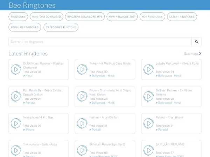
Task: Play Fitoor – Shamshera ringtone
Action: pyautogui.click(x=82, y=96)
